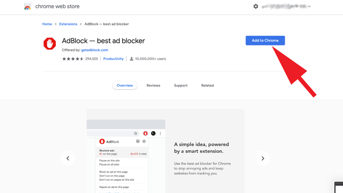
Task: Open the Extensions breadcrumb link
Action: pos(68,24)
